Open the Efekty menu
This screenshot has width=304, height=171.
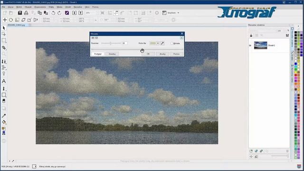click(x=51, y=7)
